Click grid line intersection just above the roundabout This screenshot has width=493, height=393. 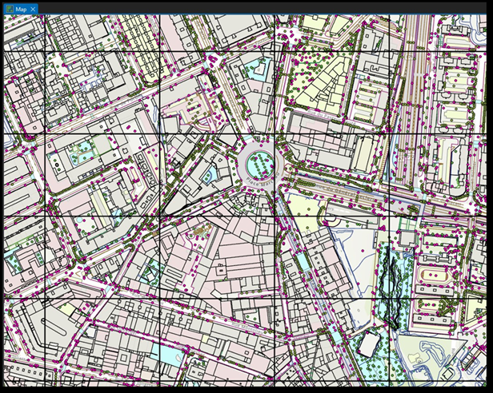275,133
